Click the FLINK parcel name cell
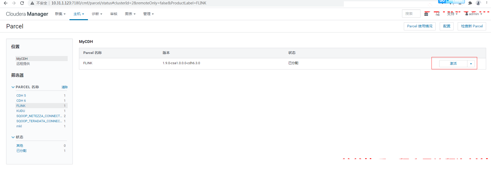This screenshot has height=169, width=491. (88, 63)
